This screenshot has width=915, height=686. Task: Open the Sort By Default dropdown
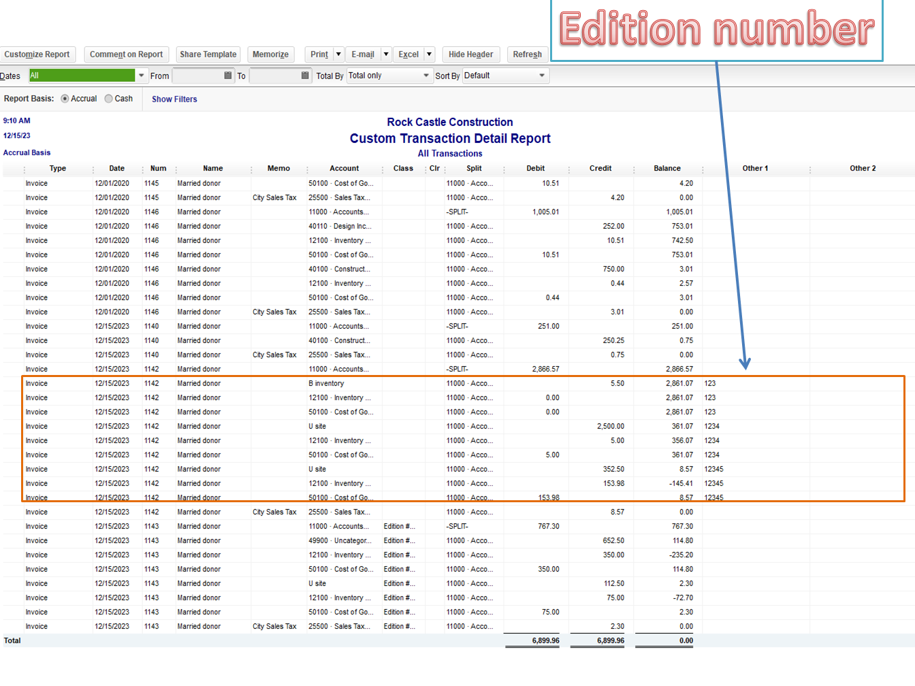542,76
